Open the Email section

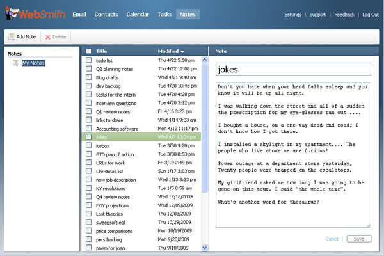pyautogui.click(x=79, y=14)
